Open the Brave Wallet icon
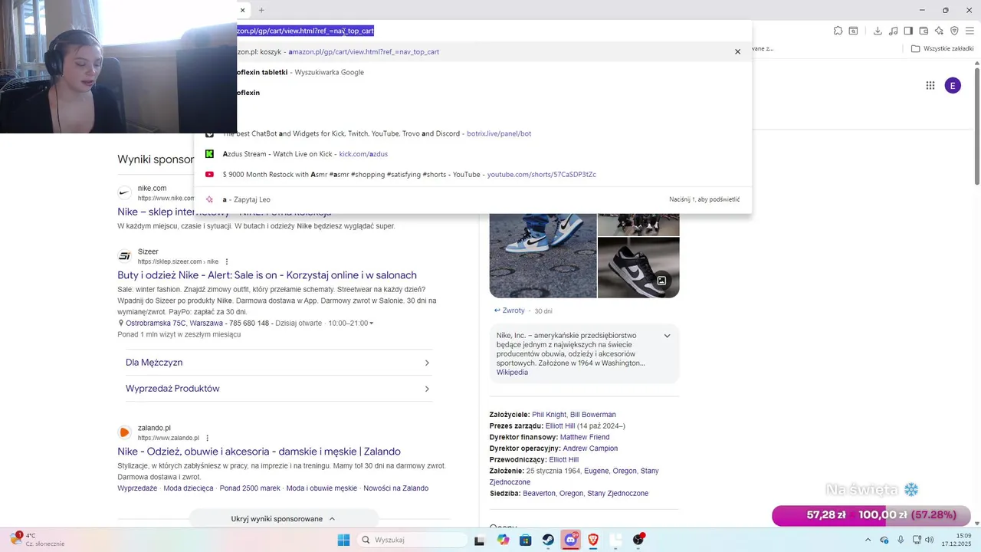Image resolution: width=981 pixels, height=552 pixels. tap(924, 31)
